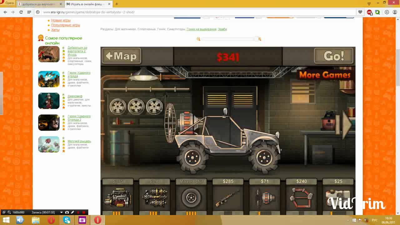Show hidden tray icons arrow

[x=348, y=220]
